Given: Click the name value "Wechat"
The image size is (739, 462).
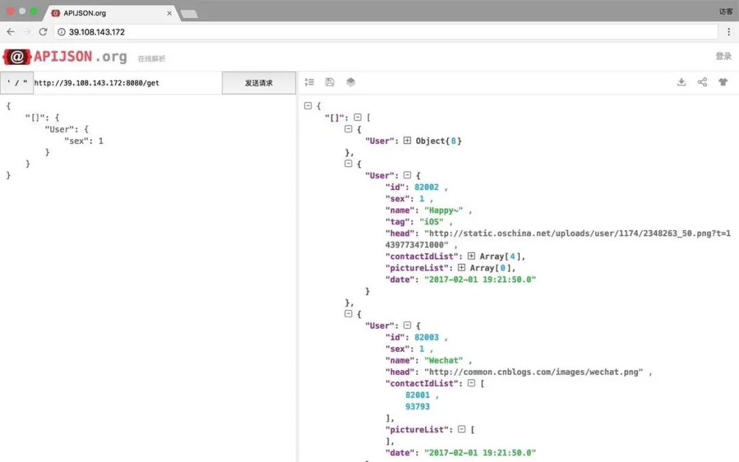Looking at the screenshot, I should click(x=443, y=360).
